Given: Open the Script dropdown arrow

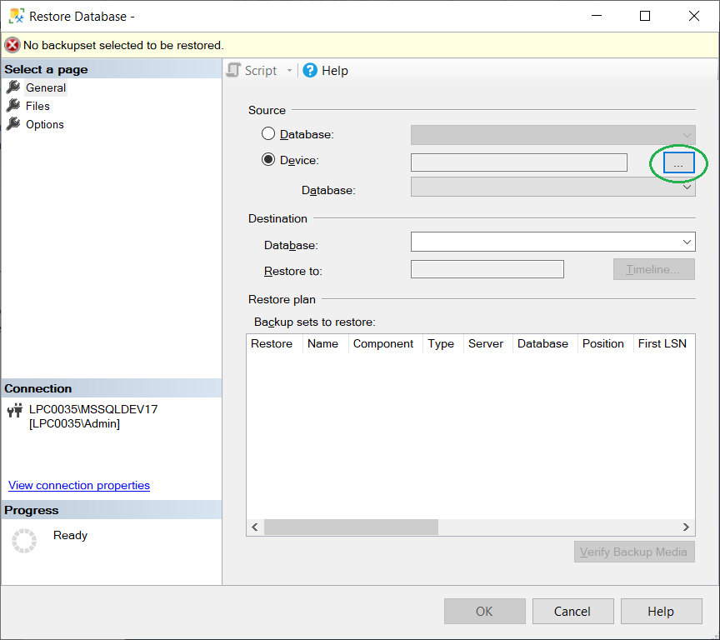Looking at the screenshot, I should 290,71.
